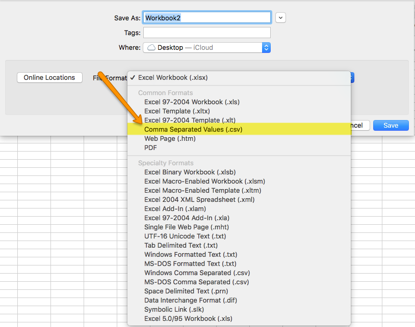
Task: Choose Excel Macro-Enabled Workbook (.xlsm)
Action: click(x=239, y=182)
